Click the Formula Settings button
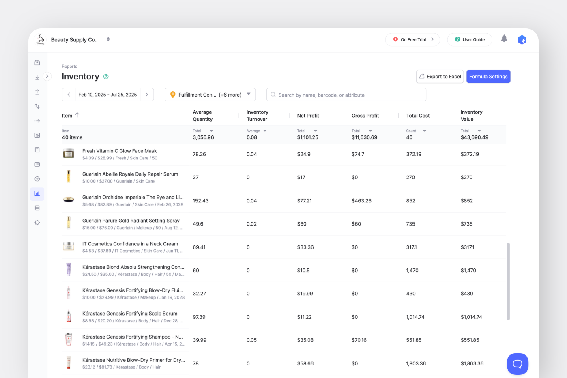This screenshot has height=378, width=567. pos(488,76)
